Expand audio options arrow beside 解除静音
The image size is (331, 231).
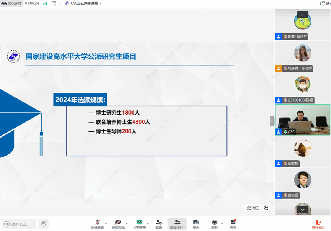click(x=106, y=223)
